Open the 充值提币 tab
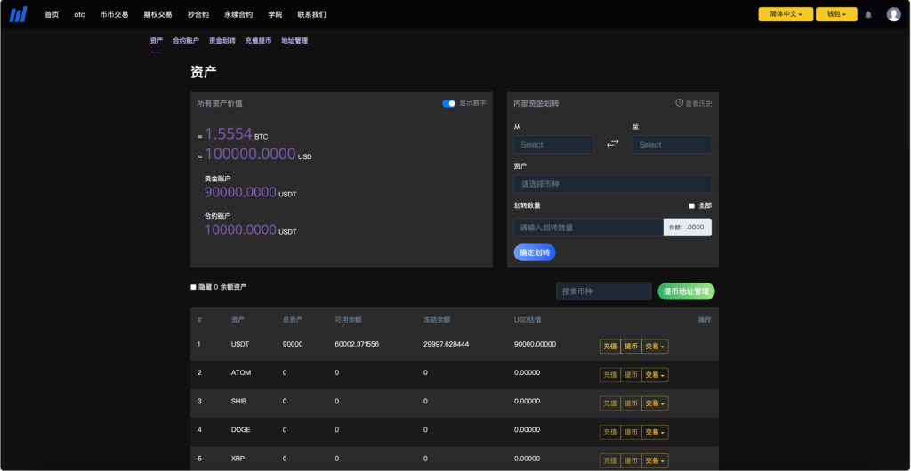This screenshot has height=471, width=911. click(x=258, y=41)
